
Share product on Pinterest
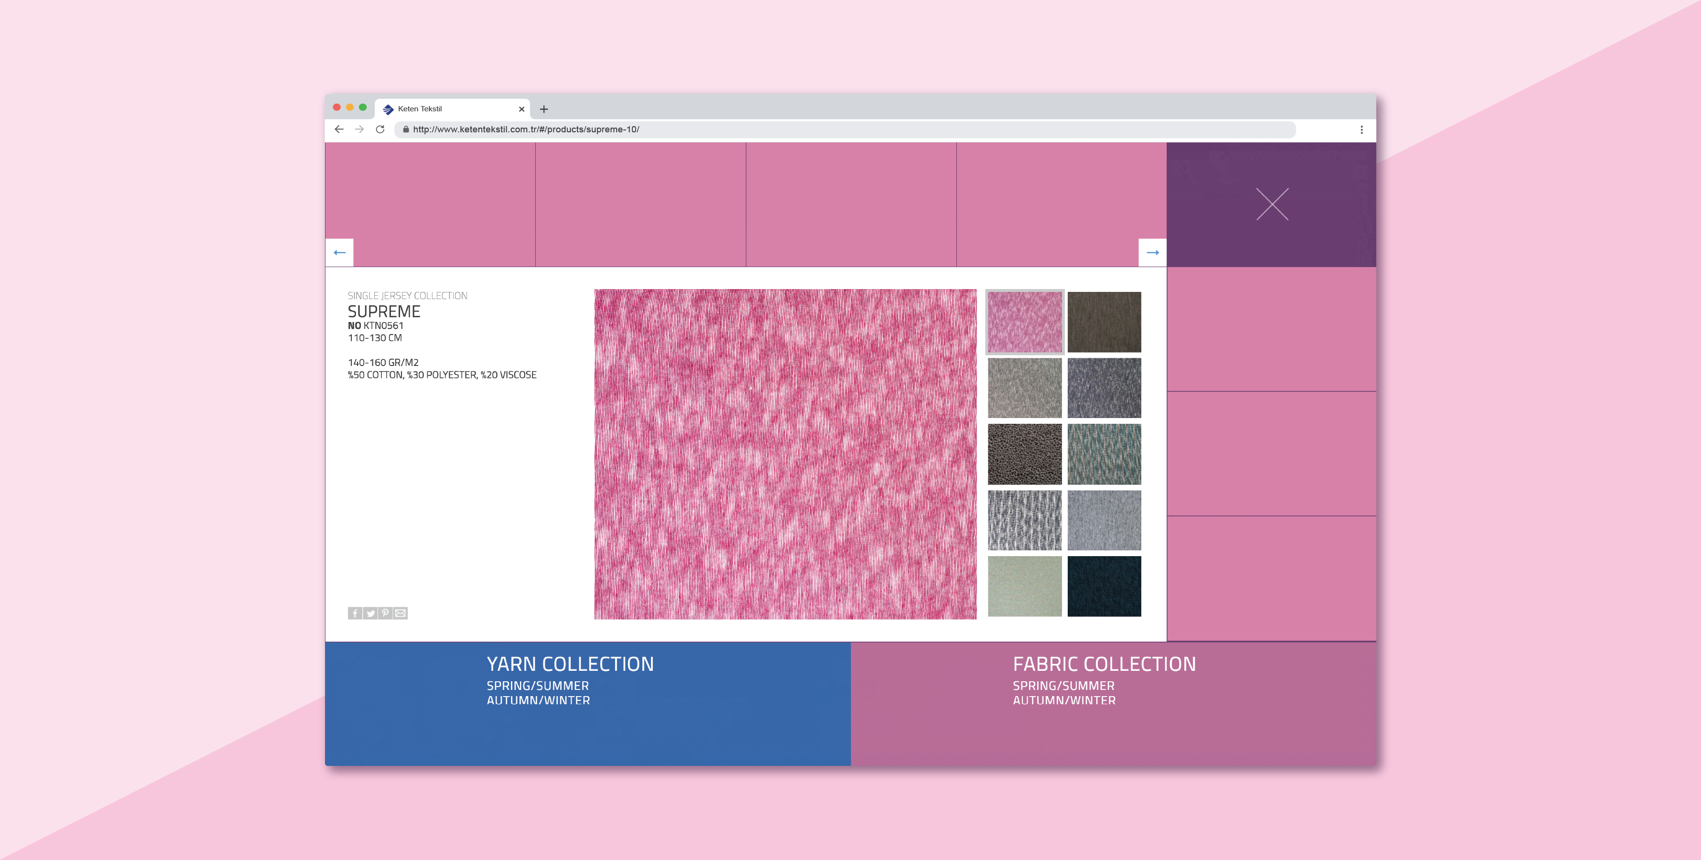(386, 614)
